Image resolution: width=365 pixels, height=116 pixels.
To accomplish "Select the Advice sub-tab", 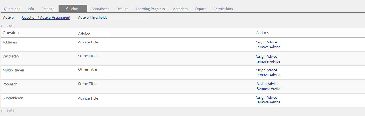I will pos(9,18).
